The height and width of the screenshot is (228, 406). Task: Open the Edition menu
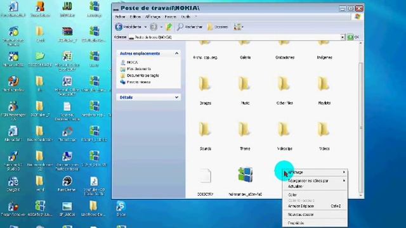[x=135, y=17]
